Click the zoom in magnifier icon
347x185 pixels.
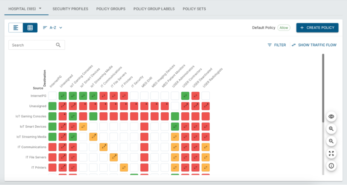pyautogui.click(x=331, y=129)
